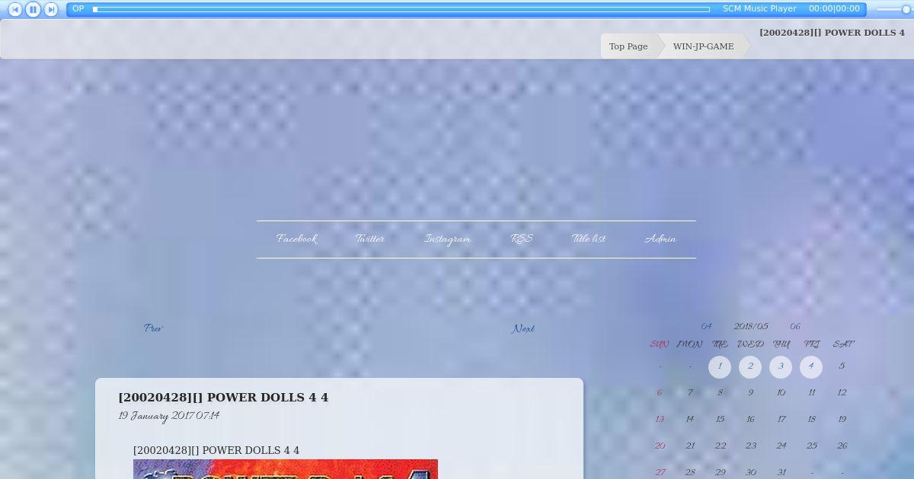Open the post heading POWER DOLLS 4 4
This screenshot has width=914, height=479.
(x=223, y=397)
